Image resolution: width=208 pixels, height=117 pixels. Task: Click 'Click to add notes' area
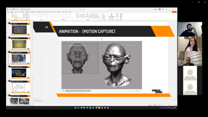click(x=38, y=101)
